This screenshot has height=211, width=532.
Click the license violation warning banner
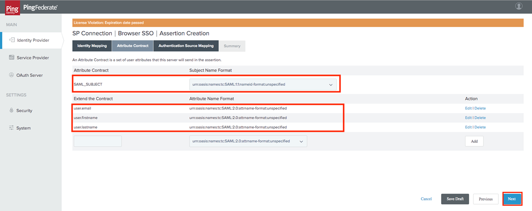pos(297,22)
